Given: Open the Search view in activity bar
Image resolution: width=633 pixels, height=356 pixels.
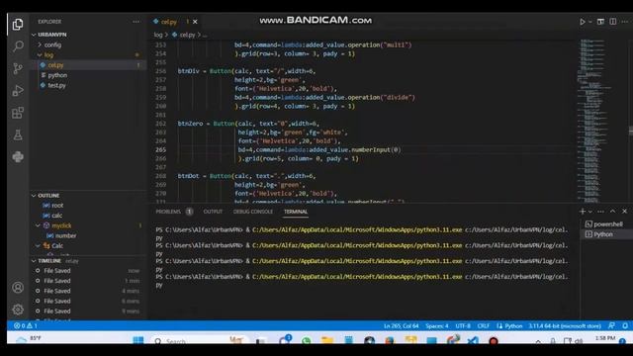Looking at the screenshot, I should (18, 46).
